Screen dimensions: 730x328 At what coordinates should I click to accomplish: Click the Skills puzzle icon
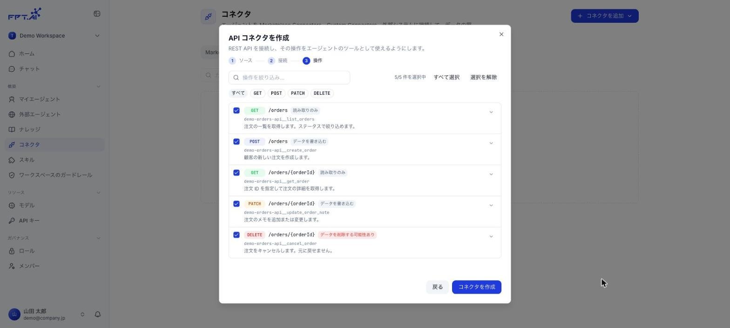[x=12, y=160]
